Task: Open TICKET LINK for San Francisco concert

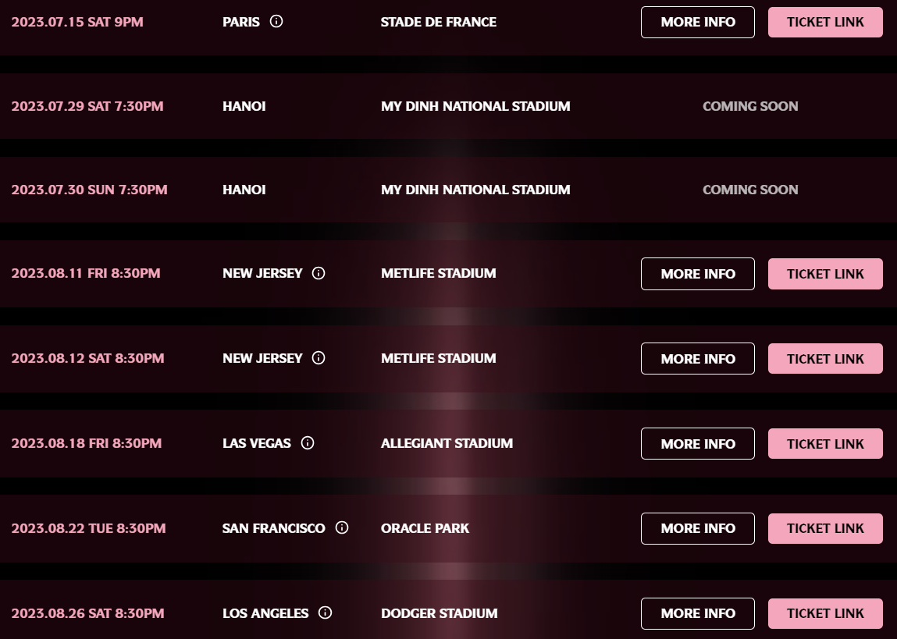Action: click(825, 529)
